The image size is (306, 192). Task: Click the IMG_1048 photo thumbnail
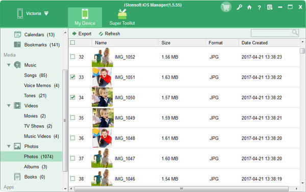coord(103,138)
